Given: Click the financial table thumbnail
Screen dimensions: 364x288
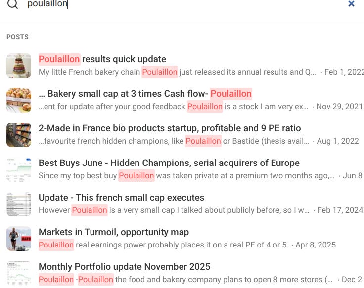Looking at the screenshot, I should 19,204.
